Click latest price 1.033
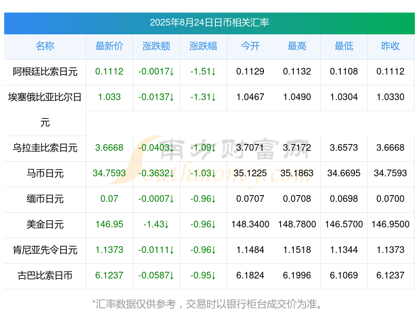Image resolution: width=419 pixels, height=317 pixels. click(109, 97)
